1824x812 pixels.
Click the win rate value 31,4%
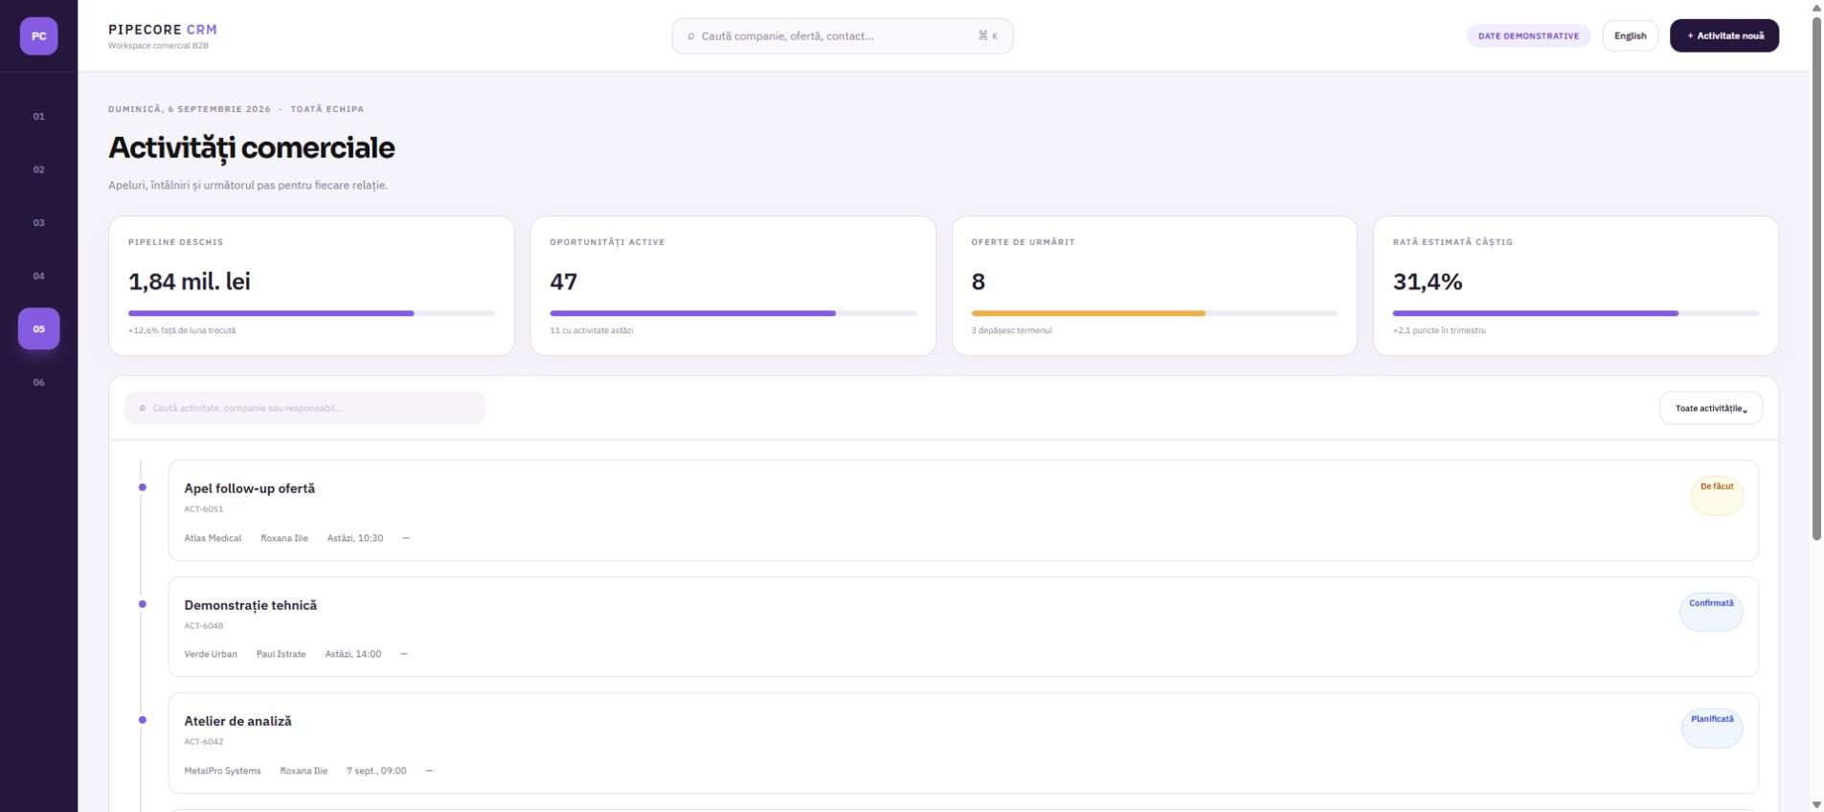click(x=1427, y=282)
